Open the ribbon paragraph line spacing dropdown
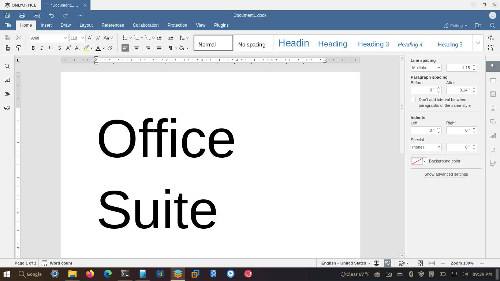The height and width of the screenshot is (281, 500). pos(184,38)
